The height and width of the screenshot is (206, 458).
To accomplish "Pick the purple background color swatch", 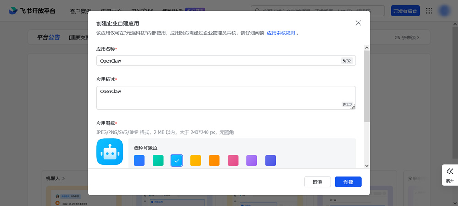I will 252,160.
